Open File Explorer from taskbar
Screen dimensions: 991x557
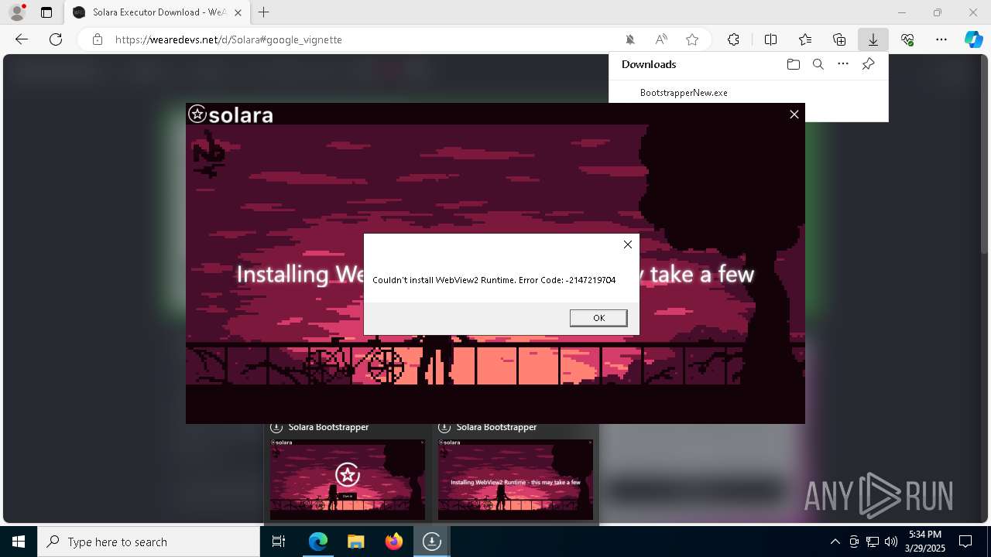point(355,542)
